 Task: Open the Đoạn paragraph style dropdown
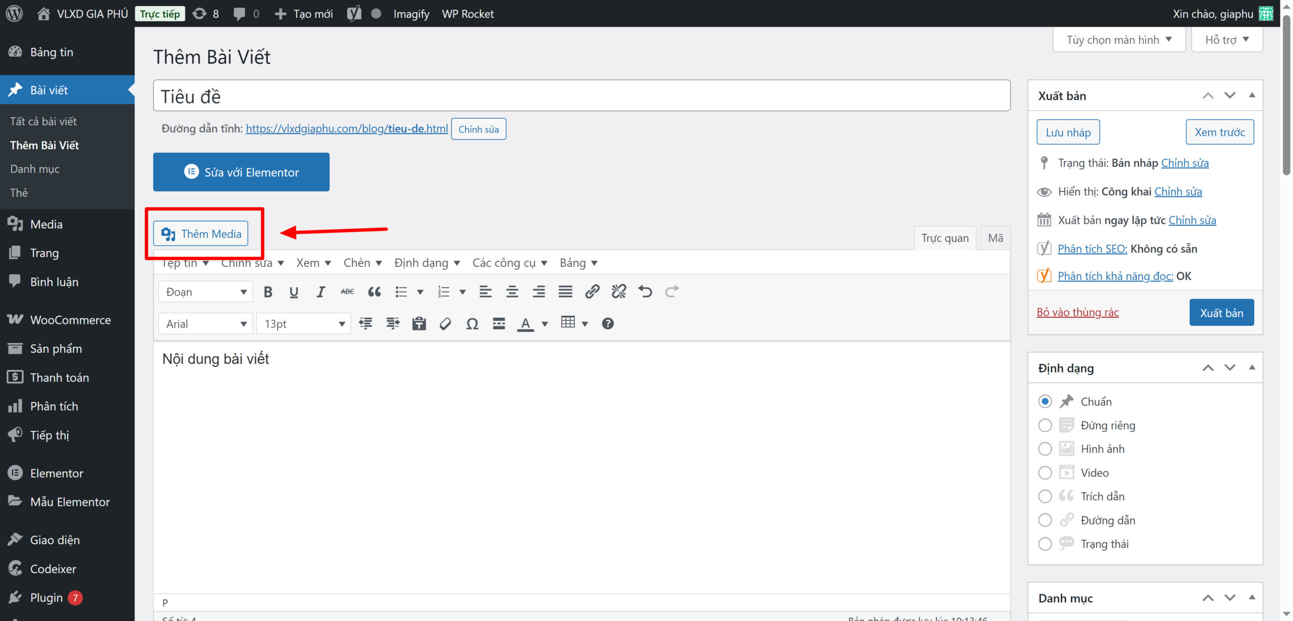(x=206, y=292)
